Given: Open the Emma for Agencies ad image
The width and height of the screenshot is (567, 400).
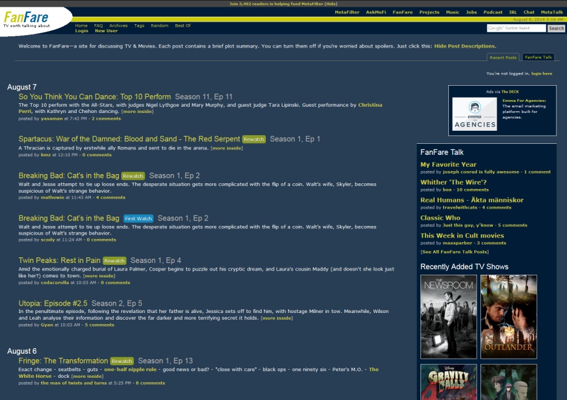Looking at the screenshot, I should point(474,114).
